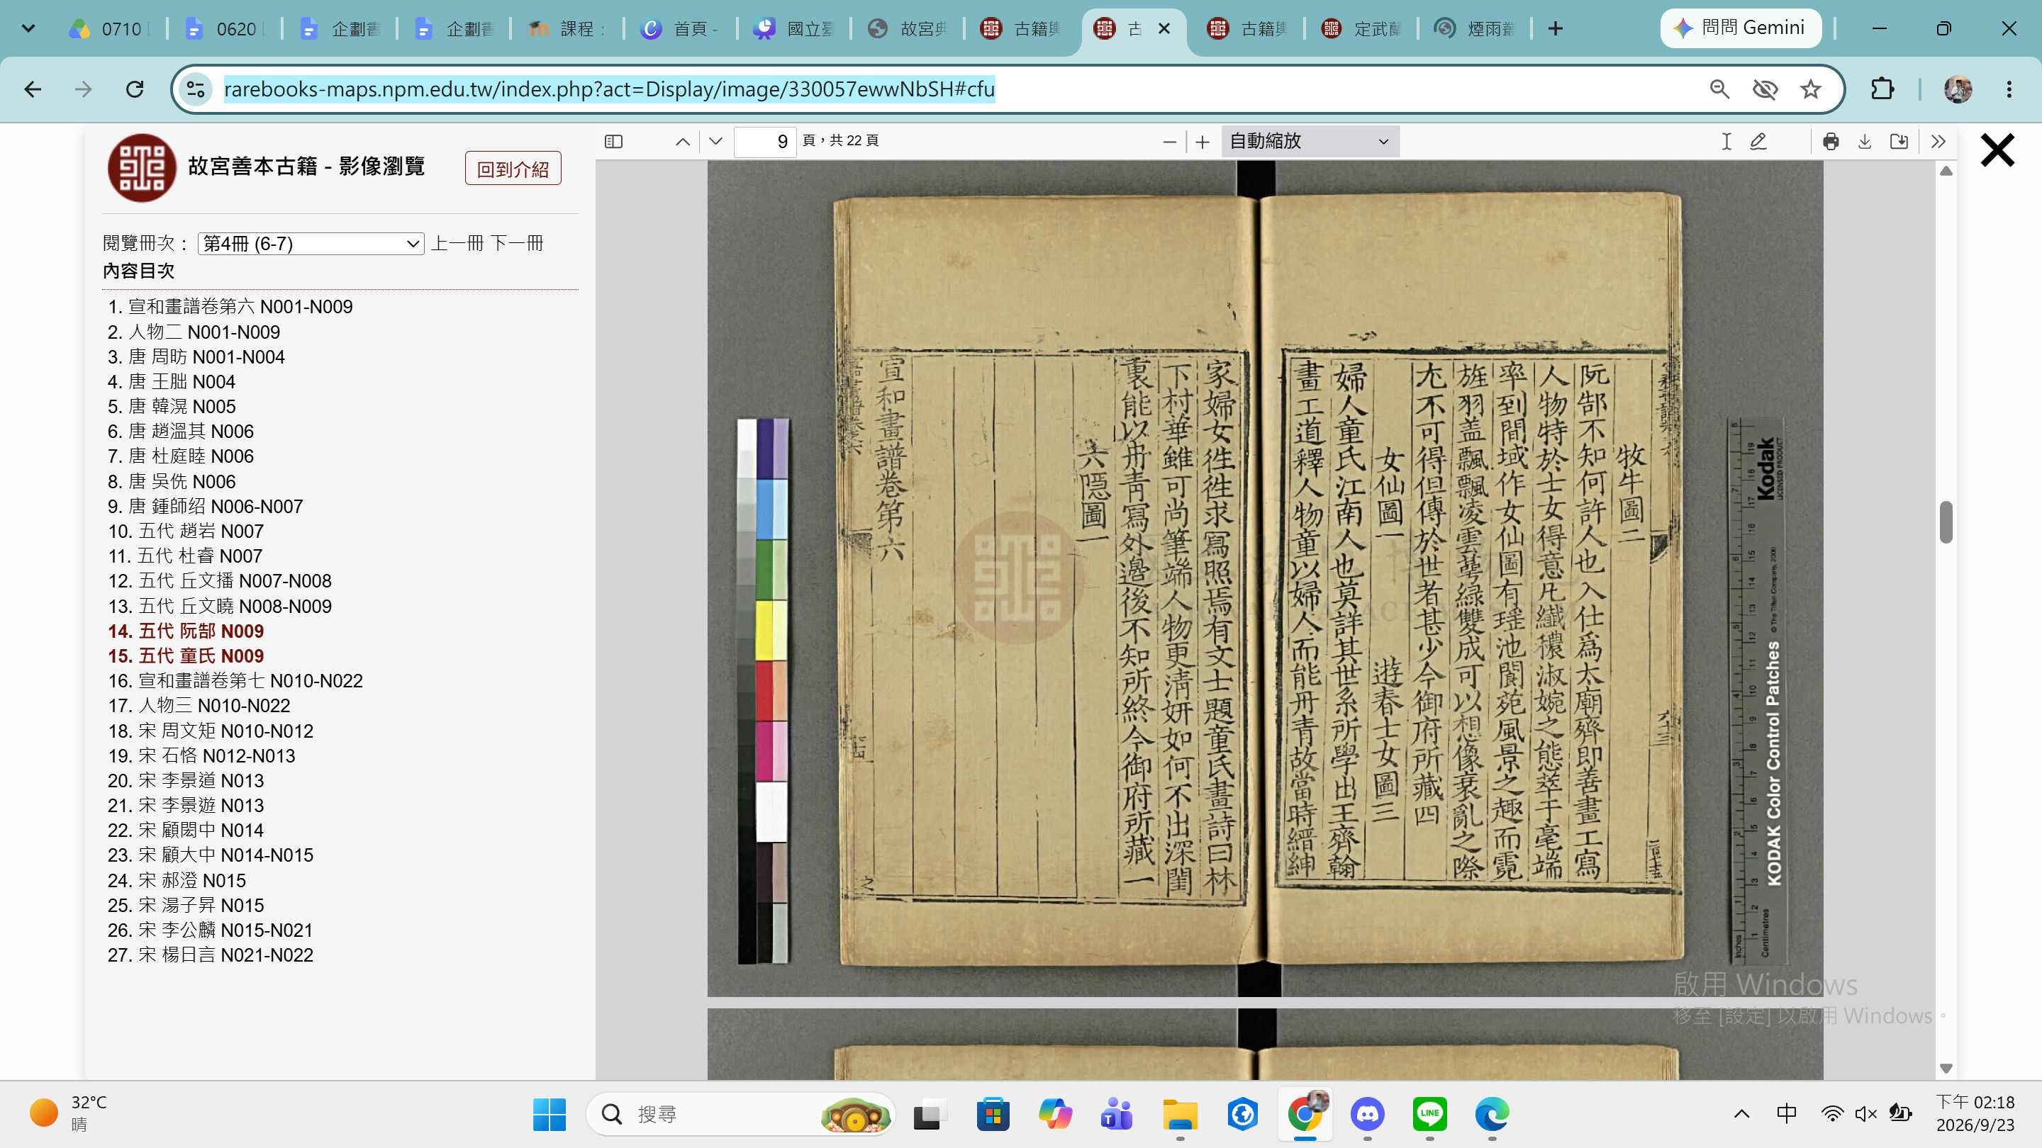Go to next page in viewer

716,141
